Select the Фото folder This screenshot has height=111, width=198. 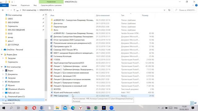tap(56, 30)
